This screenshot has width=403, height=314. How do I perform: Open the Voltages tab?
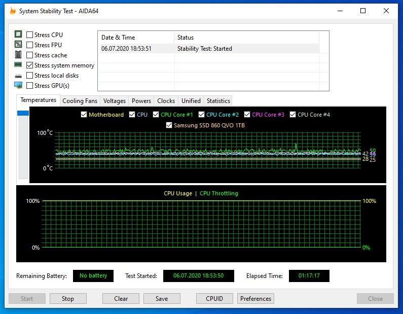[x=115, y=101]
